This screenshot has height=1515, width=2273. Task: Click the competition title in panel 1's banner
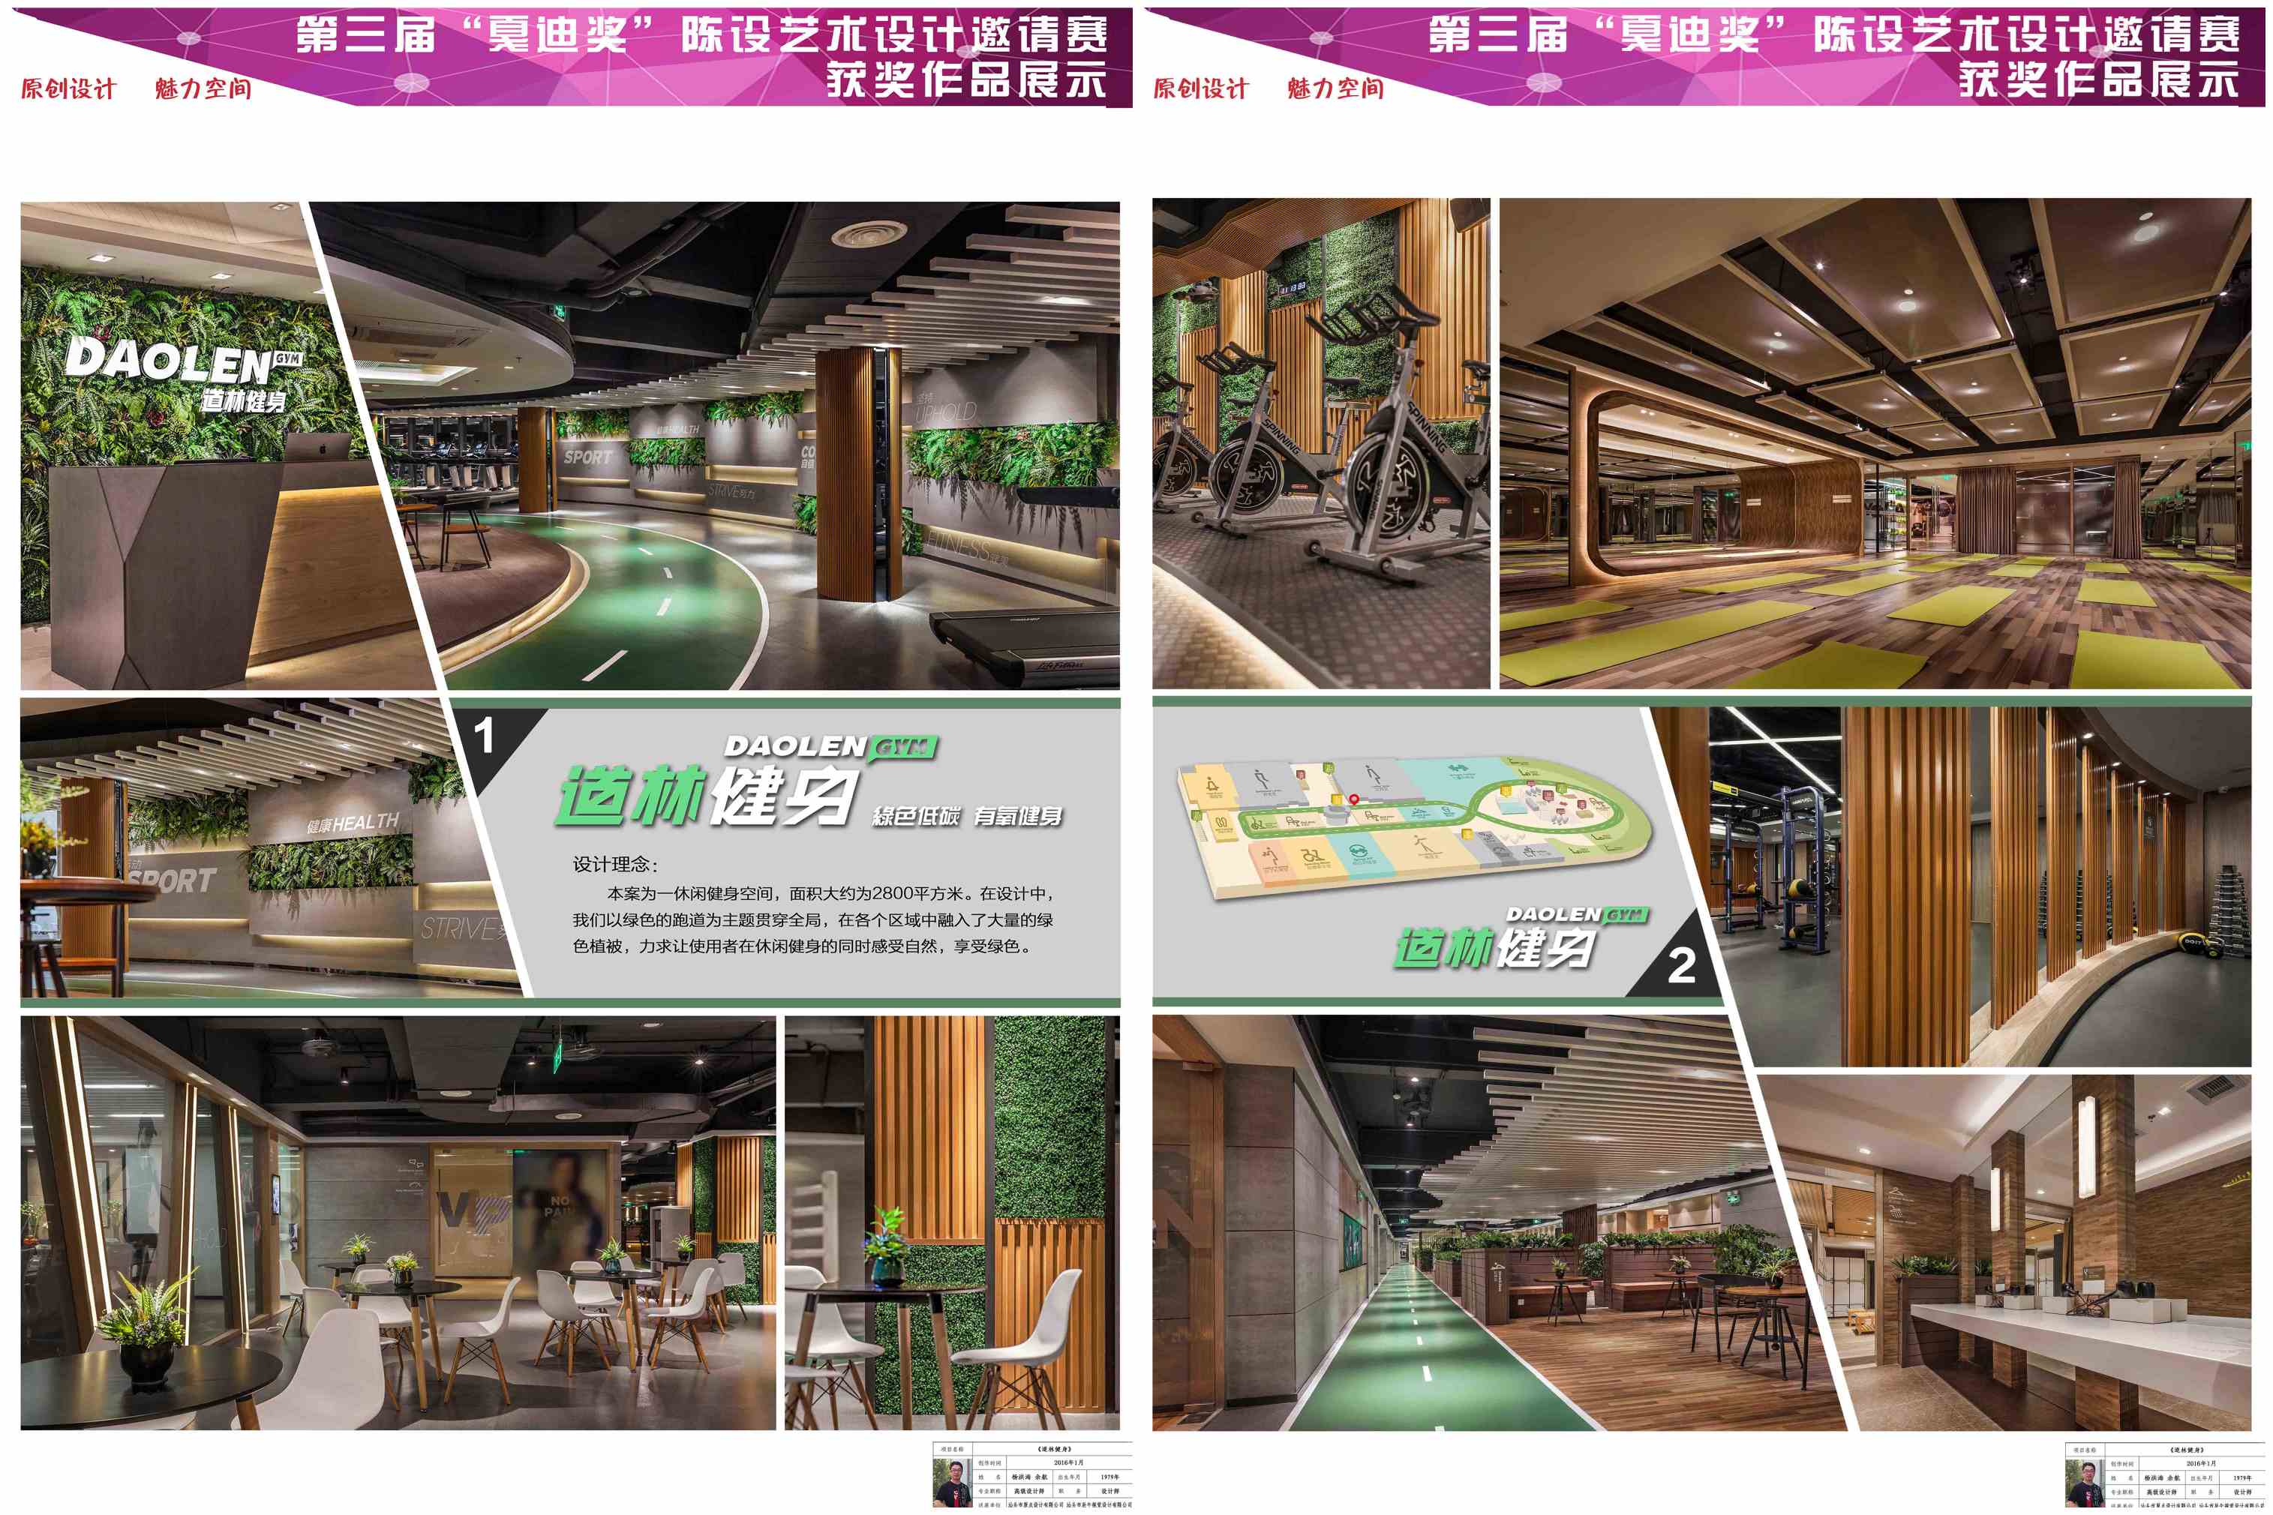pyautogui.click(x=701, y=34)
